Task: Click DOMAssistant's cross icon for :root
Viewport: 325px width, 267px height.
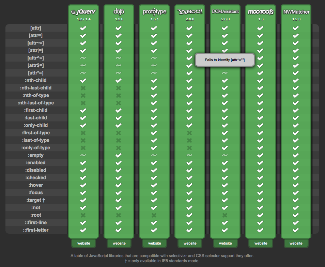Action: 225,215
